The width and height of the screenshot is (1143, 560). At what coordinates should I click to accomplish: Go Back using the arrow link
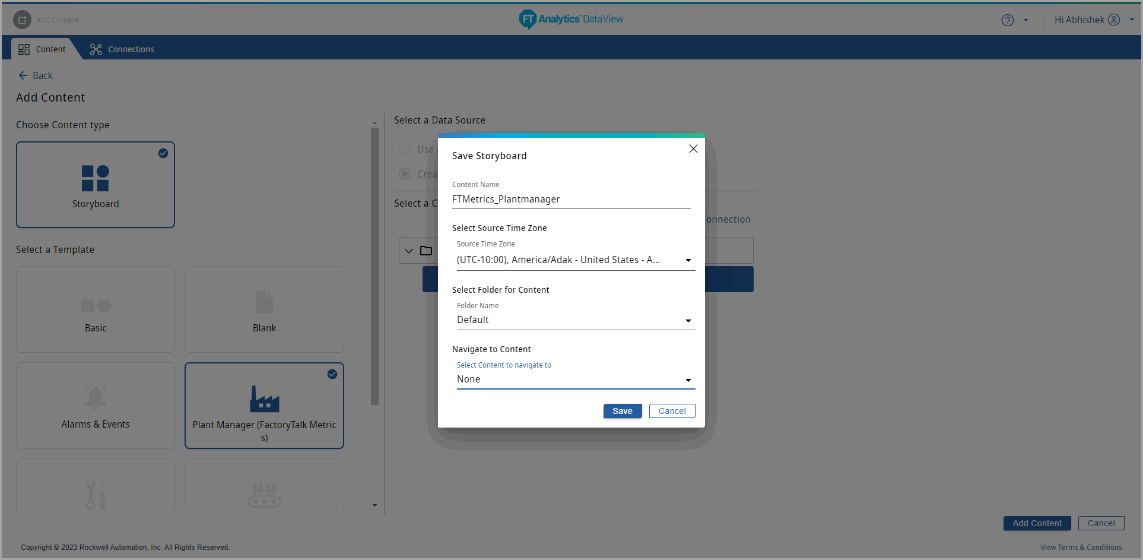(x=36, y=75)
